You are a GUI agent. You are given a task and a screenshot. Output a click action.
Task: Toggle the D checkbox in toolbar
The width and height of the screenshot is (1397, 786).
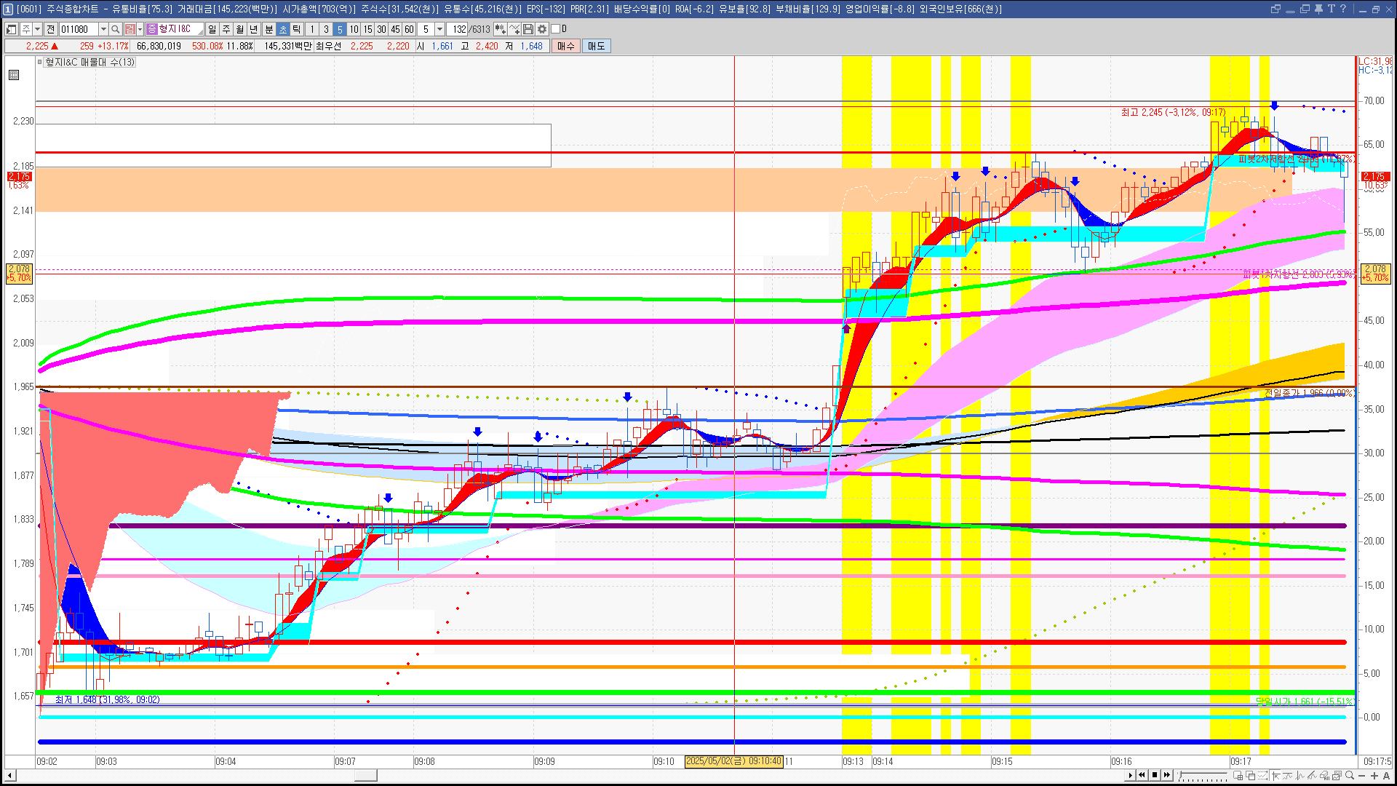556,29
